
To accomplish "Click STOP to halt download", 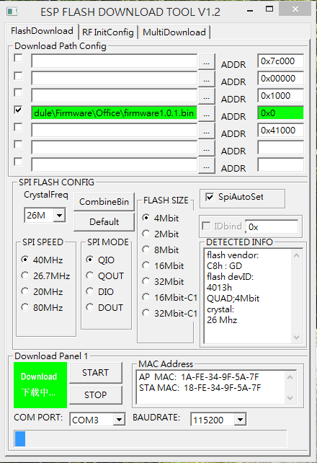I will tap(96, 394).
